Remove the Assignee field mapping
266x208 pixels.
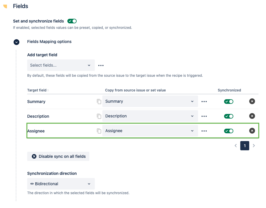[x=252, y=131]
